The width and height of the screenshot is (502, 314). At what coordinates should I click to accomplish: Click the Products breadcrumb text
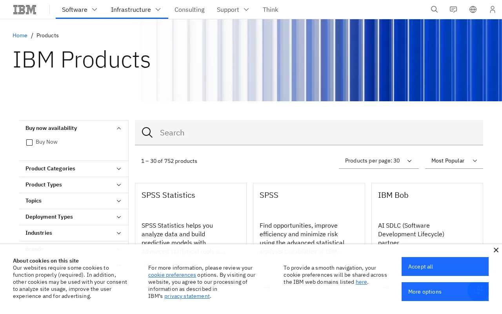point(47,35)
